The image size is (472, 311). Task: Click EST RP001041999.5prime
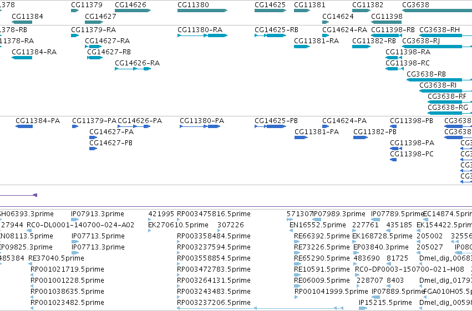331,292
